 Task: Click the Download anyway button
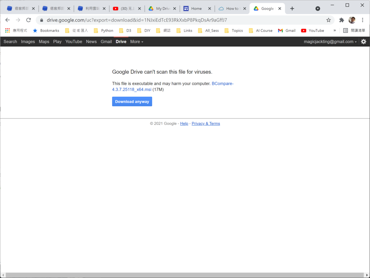click(132, 102)
